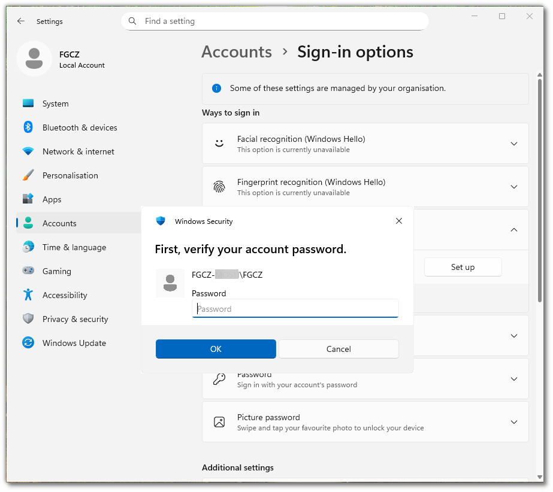
Task: Click the info icon in the organisation notice
Action: pyautogui.click(x=216, y=89)
